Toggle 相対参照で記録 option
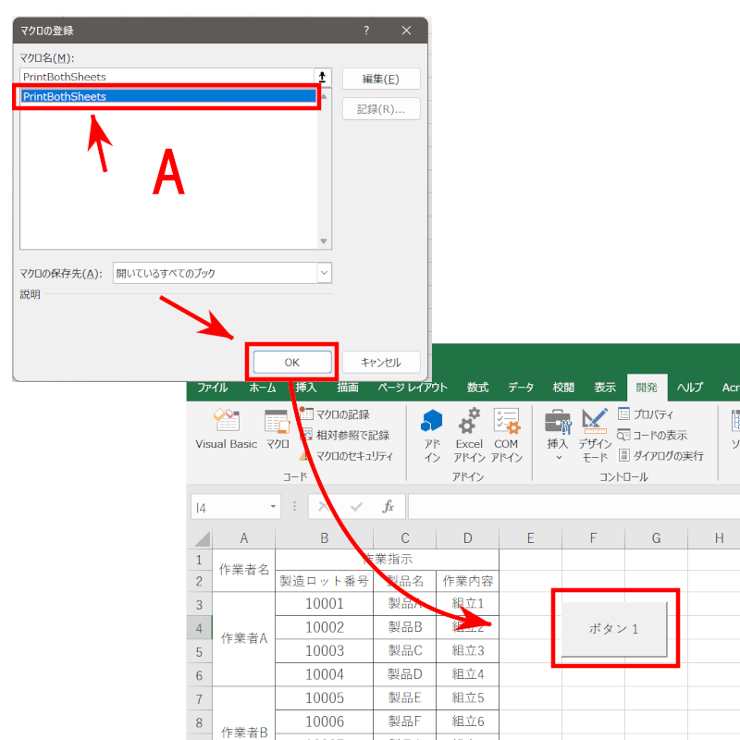The image size is (740, 740). click(x=344, y=435)
